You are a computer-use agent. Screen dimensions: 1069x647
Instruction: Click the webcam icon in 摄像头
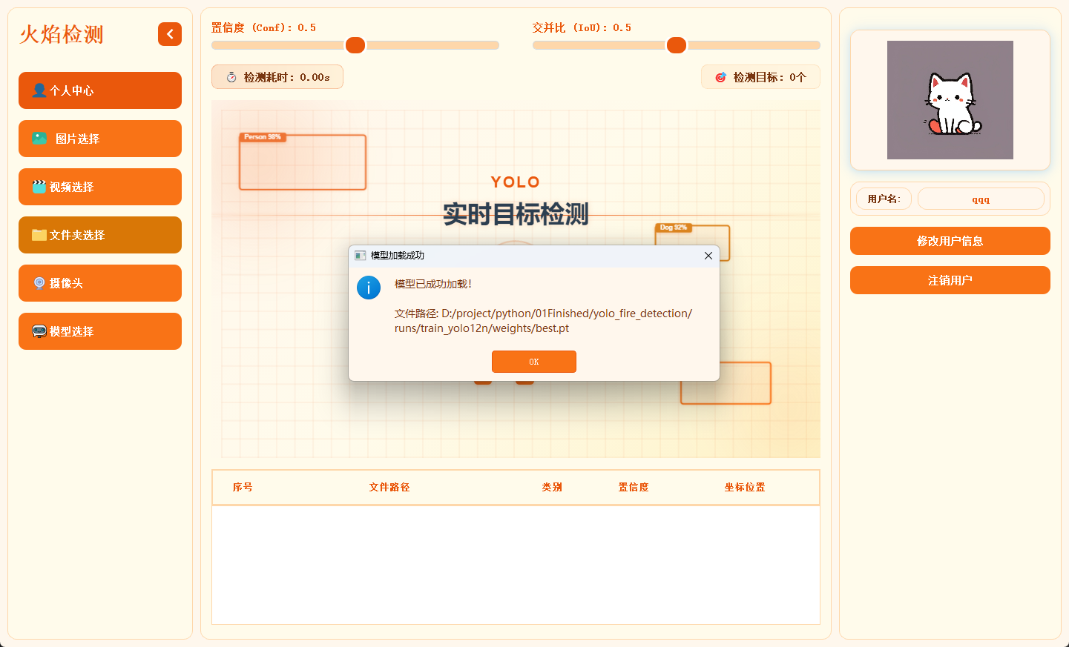(x=39, y=283)
